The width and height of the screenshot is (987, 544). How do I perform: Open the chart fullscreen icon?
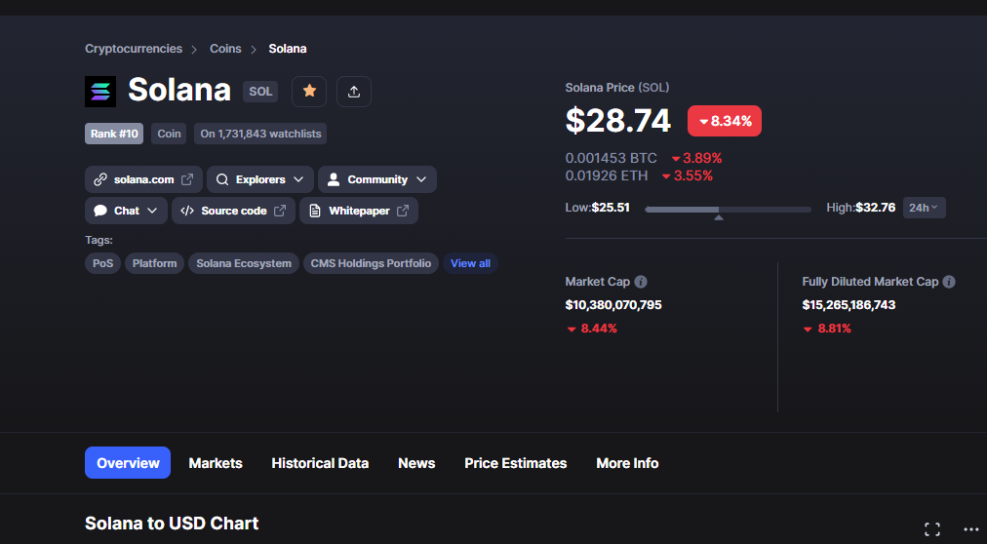click(932, 529)
